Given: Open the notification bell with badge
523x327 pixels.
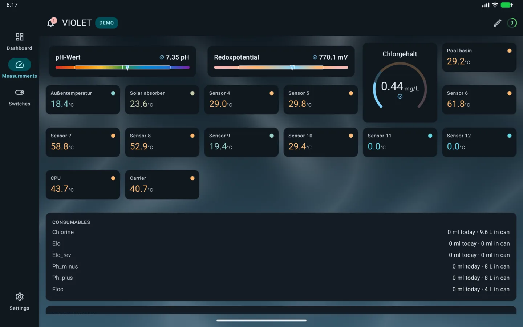Looking at the screenshot, I should pos(52,23).
